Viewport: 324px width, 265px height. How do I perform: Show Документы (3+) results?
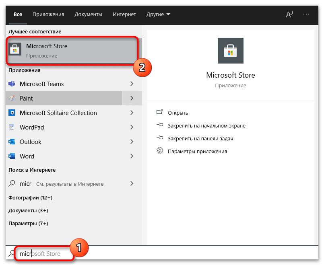tap(28, 211)
